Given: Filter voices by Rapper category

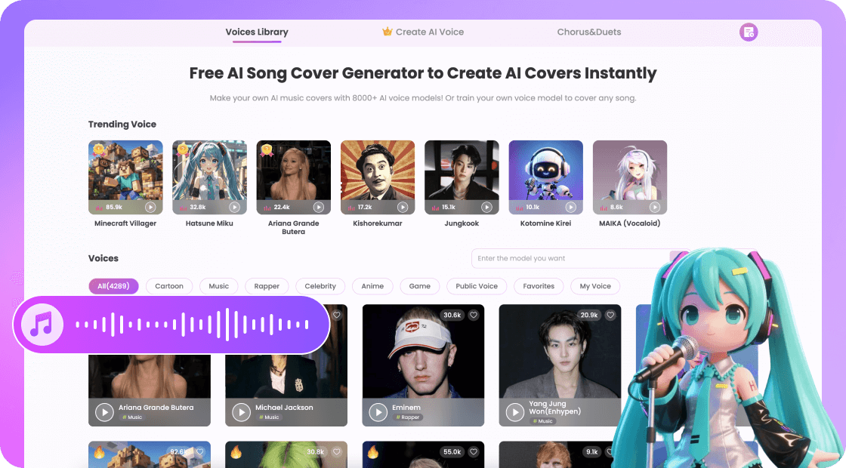Looking at the screenshot, I should pyautogui.click(x=267, y=286).
